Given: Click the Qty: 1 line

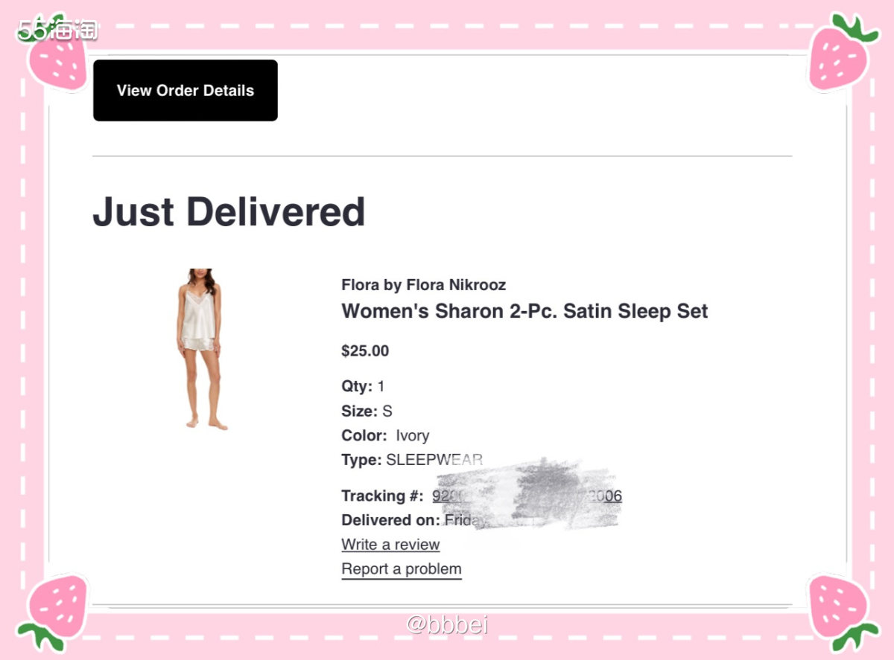Looking at the screenshot, I should pos(363,386).
